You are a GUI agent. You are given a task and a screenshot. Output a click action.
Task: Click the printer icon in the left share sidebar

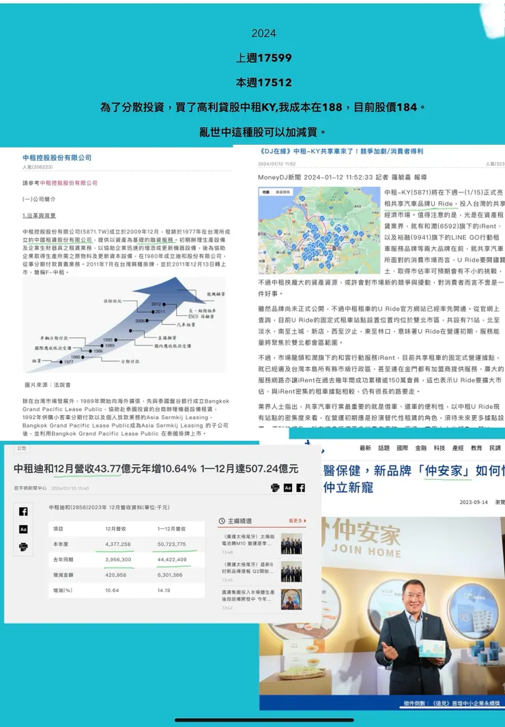point(23,547)
